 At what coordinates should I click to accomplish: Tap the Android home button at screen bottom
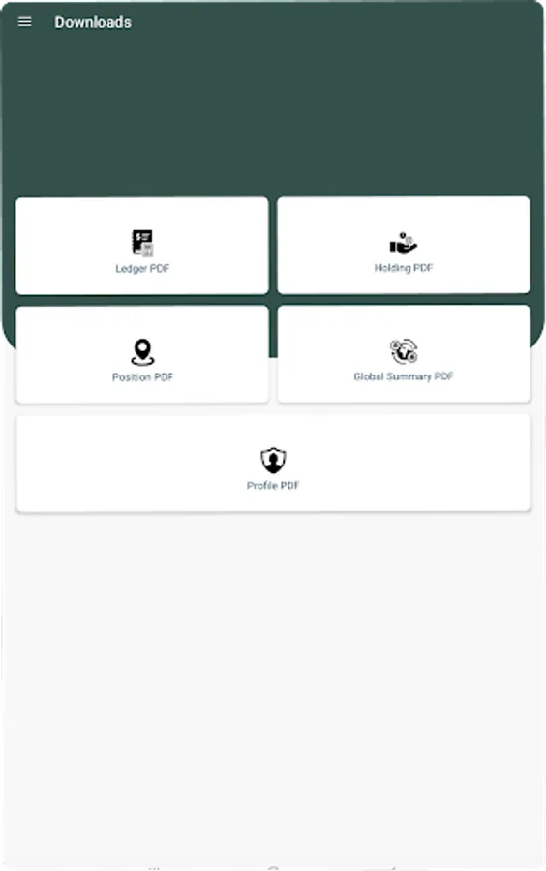tap(273, 867)
